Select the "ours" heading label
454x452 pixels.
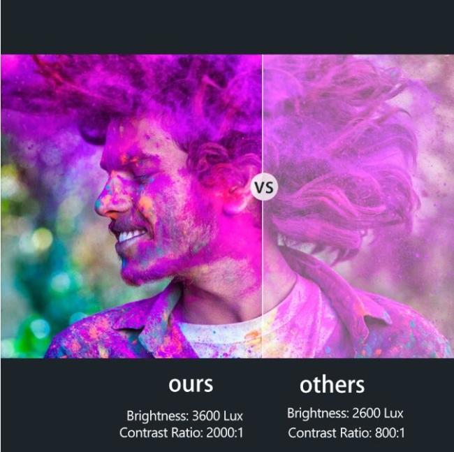click(x=191, y=384)
